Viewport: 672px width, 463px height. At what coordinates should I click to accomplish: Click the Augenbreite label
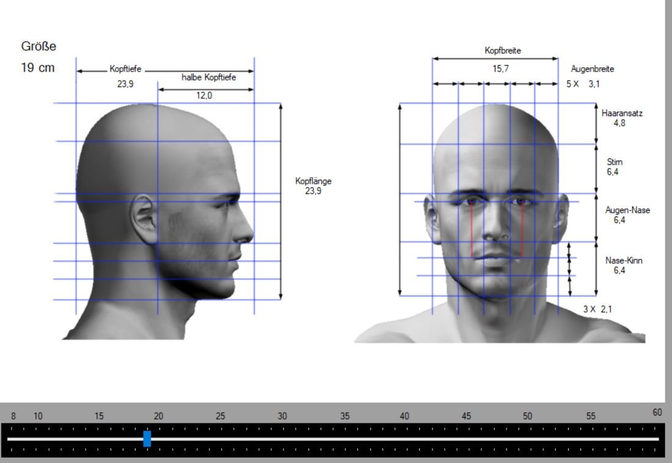click(592, 69)
